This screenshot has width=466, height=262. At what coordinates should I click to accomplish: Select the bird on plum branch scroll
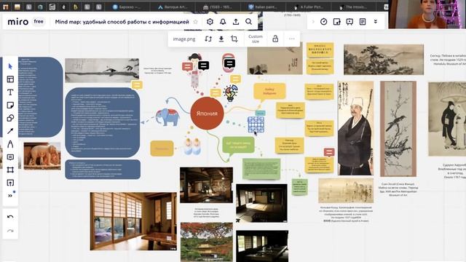[x=398, y=129]
